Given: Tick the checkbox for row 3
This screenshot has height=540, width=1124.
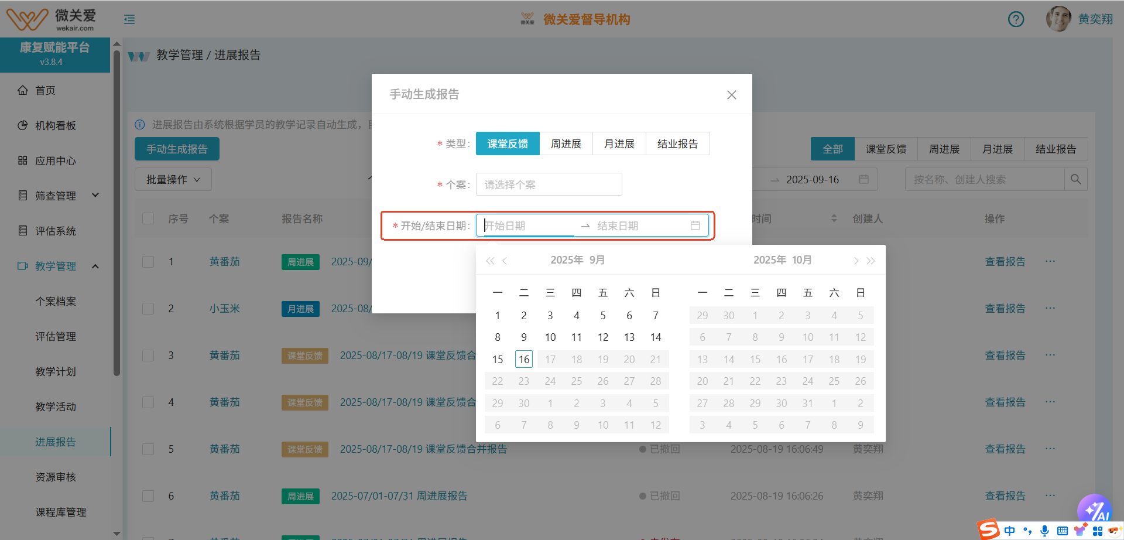Looking at the screenshot, I should point(148,356).
